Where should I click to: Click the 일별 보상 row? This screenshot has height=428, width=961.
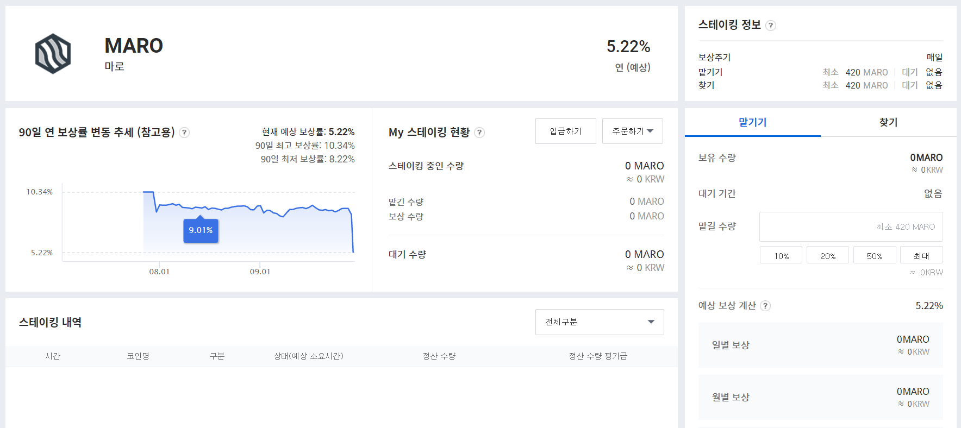click(x=821, y=345)
